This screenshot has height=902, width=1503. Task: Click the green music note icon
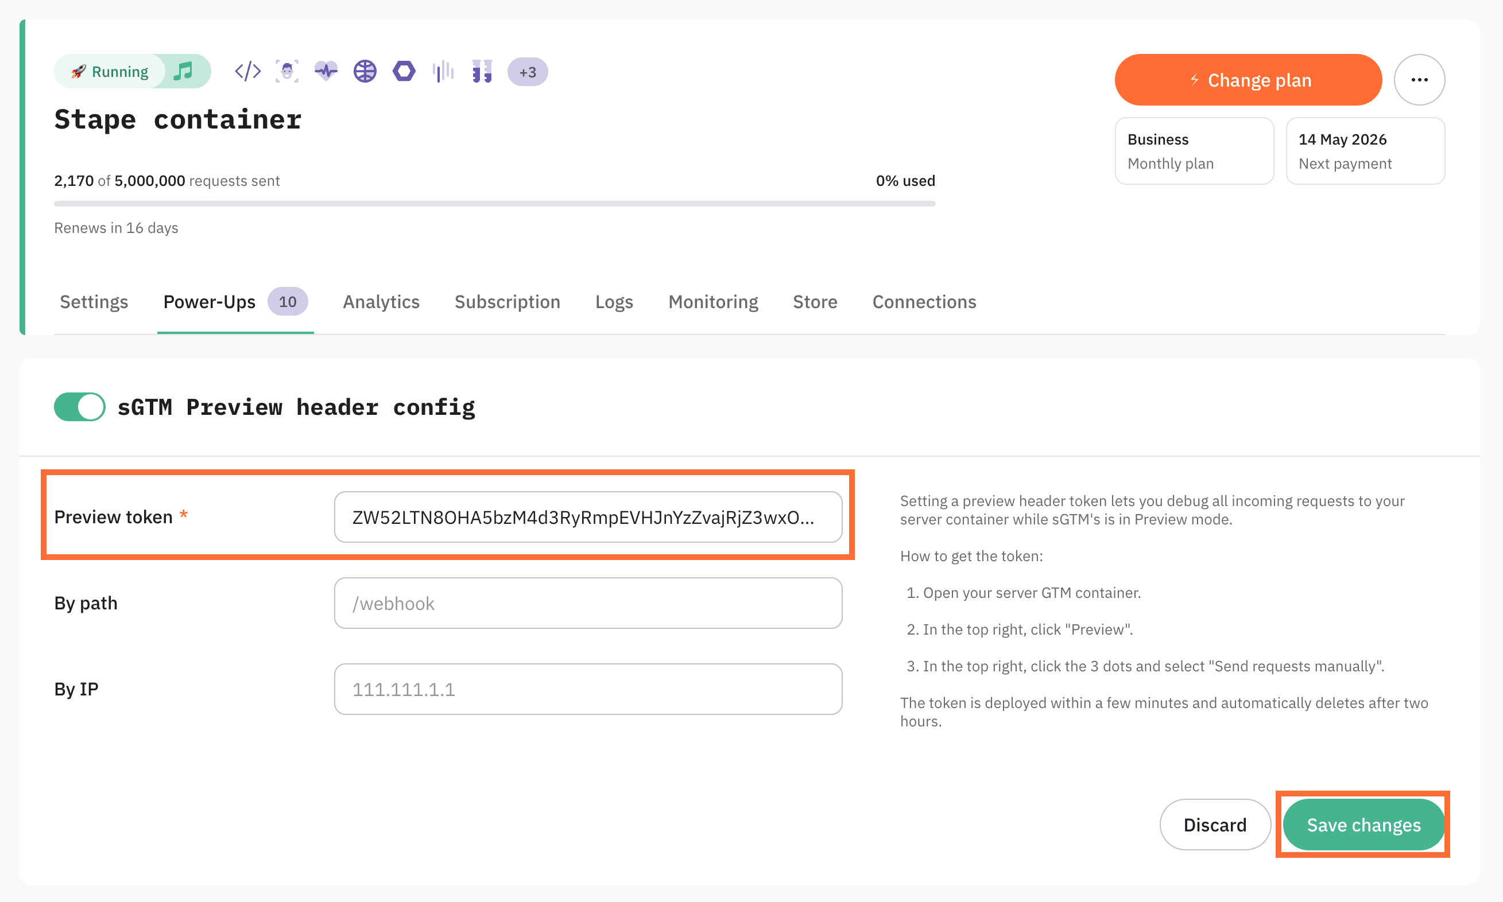tap(183, 72)
